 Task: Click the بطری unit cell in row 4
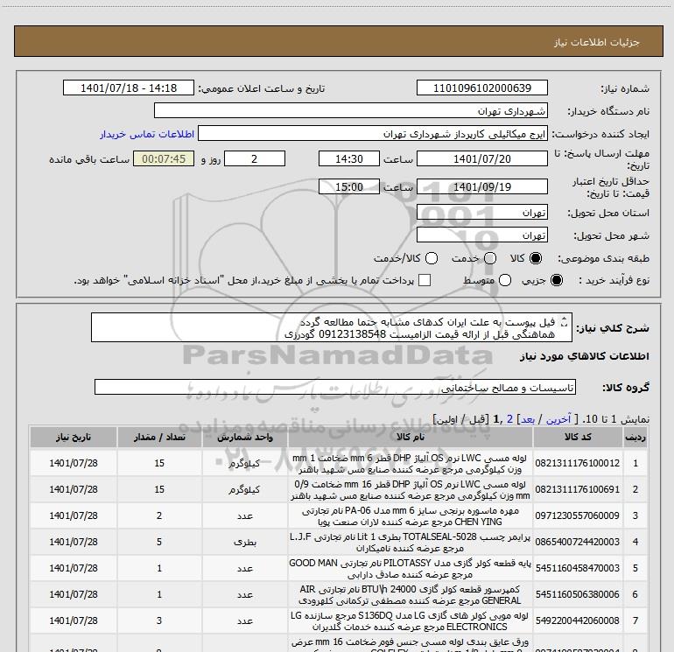point(244,542)
